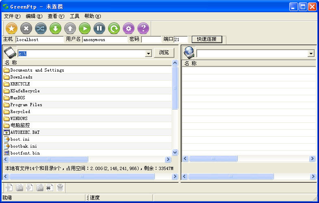Screen dimensions: 319x203
Task: Click the gold star favorites icon
Action: coord(12,28)
